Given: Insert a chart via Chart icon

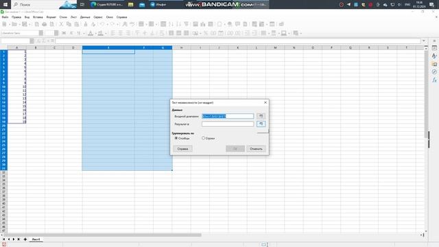Looking at the screenshot, I should (203, 25).
